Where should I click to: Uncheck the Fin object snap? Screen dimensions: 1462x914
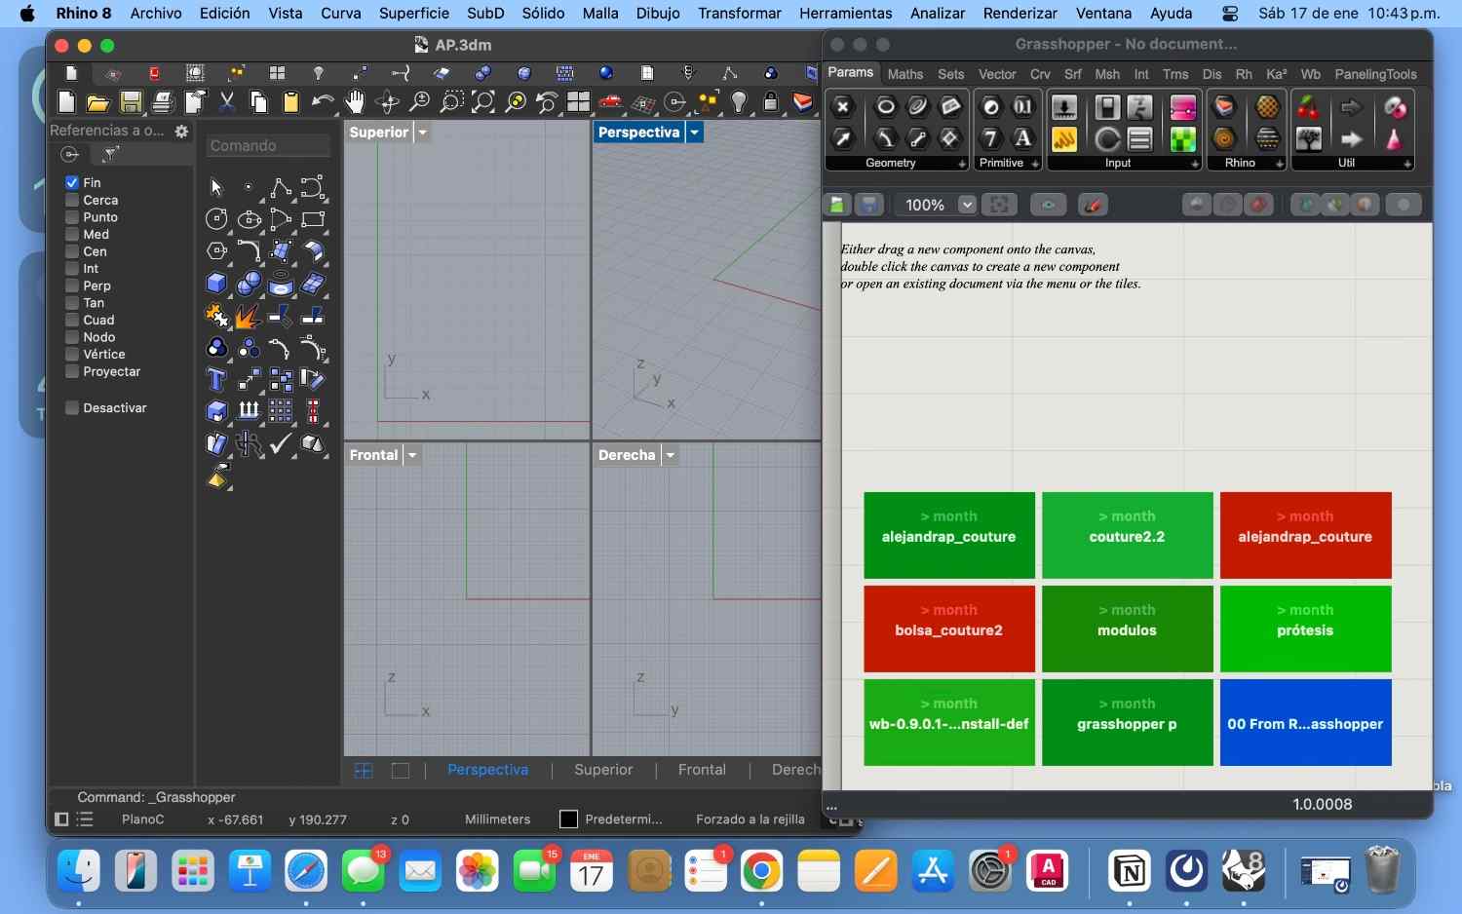click(72, 183)
